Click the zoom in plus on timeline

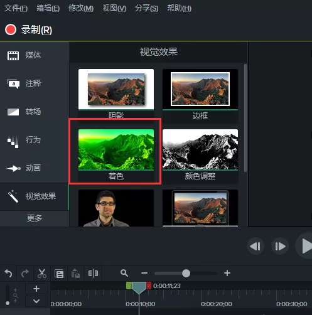[x=227, y=273]
